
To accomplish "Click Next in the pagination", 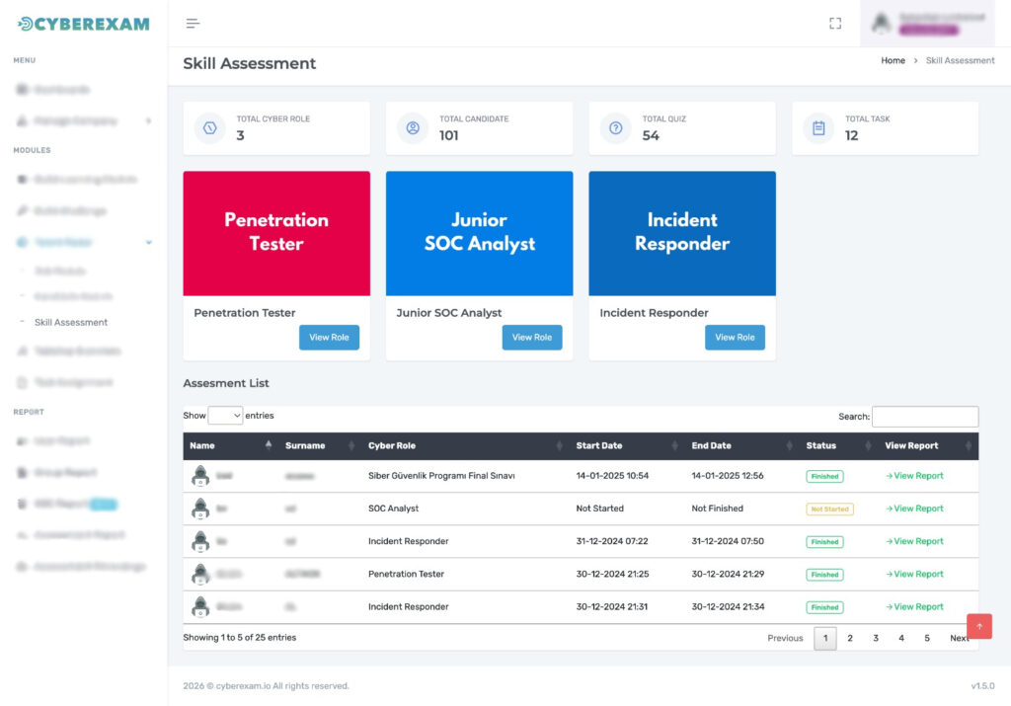I will tap(959, 638).
